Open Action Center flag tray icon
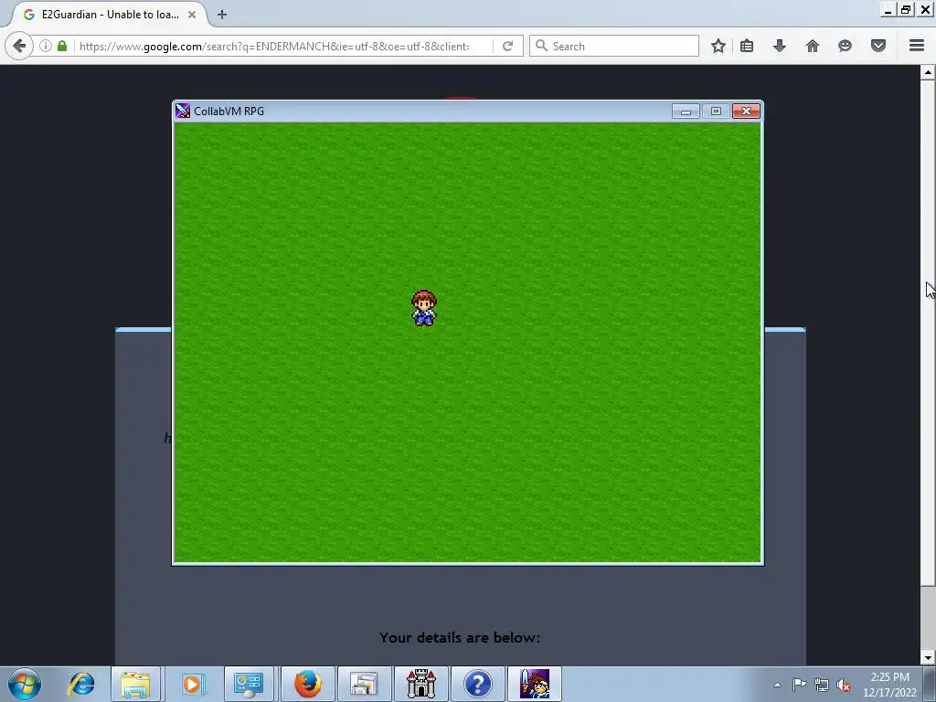936x702 pixels. 799,685
